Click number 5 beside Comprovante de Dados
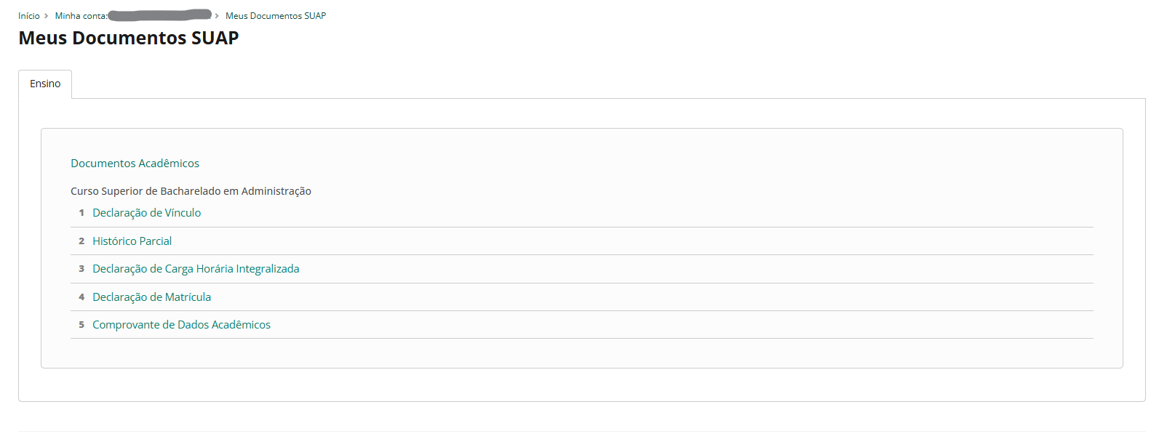 (81, 325)
